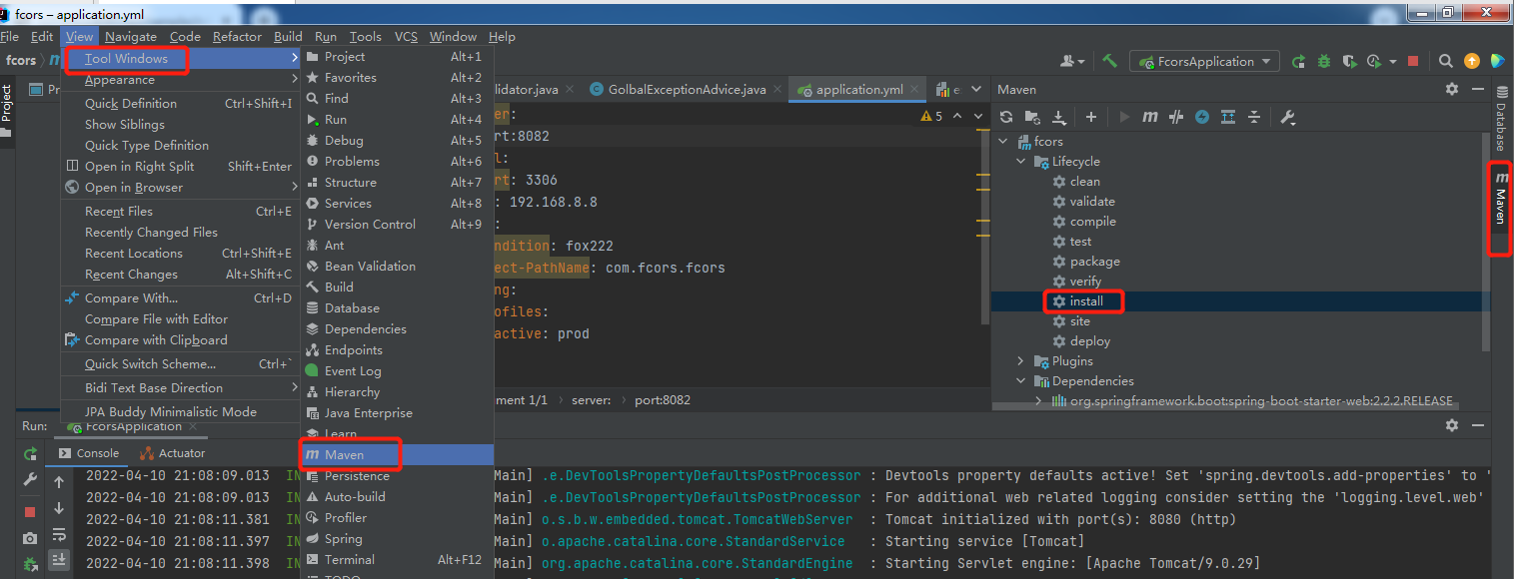Collapse the Dependencies node in Maven
The image size is (1514, 579).
(1020, 381)
